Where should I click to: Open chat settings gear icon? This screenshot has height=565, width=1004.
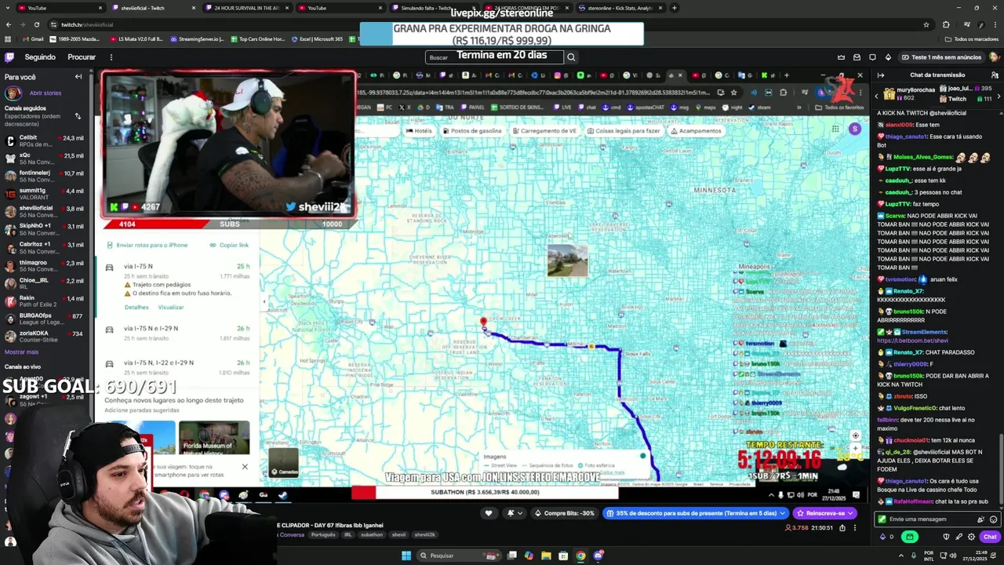pos(972,537)
